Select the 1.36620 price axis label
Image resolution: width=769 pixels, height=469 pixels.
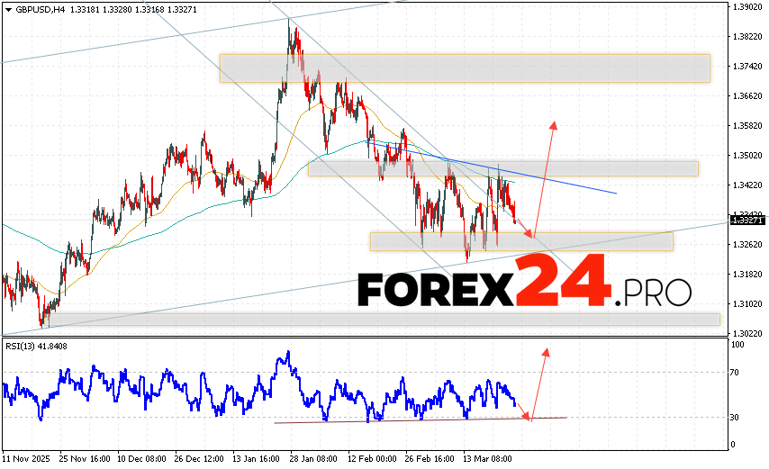[x=747, y=96]
